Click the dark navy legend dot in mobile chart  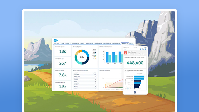135,89
